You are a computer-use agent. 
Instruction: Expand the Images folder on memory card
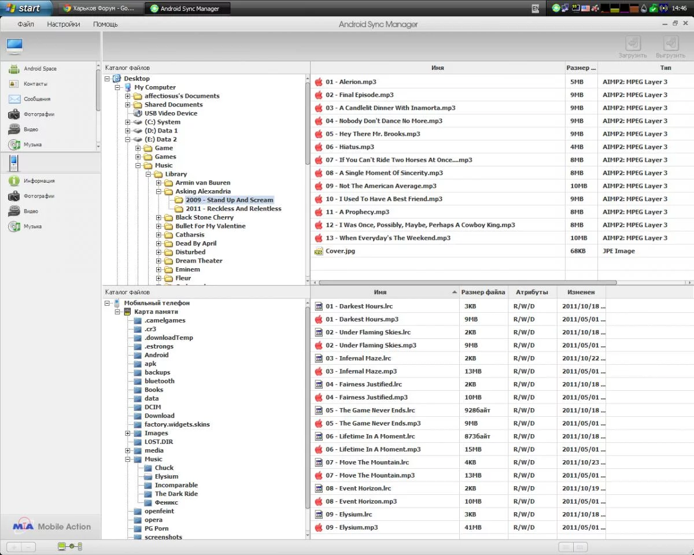(128, 433)
